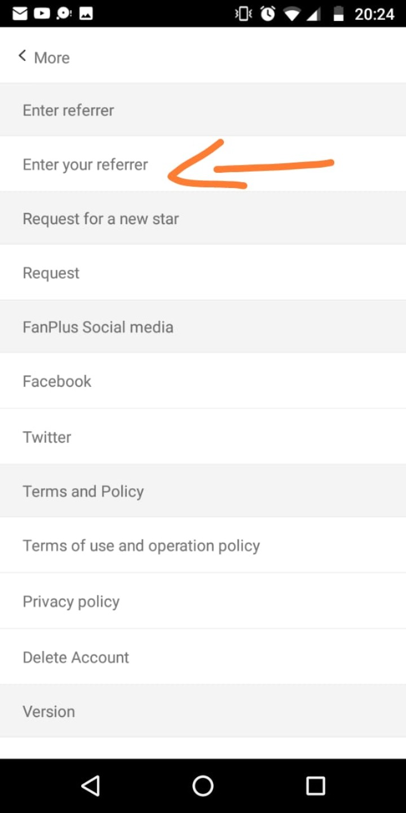The height and width of the screenshot is (813, 406).
Task: Select Request under new star section
Action: [x=51, y=273]
